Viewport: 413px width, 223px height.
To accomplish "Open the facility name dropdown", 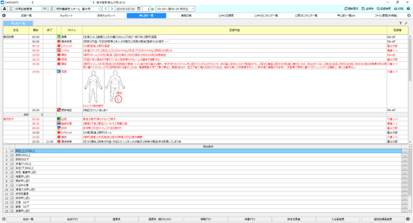I will tap(78, 9).
